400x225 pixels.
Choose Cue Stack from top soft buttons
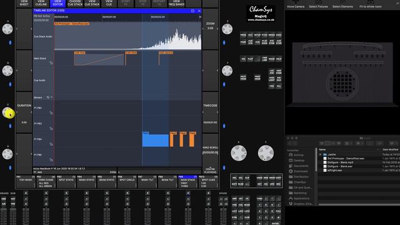point(75,3)
